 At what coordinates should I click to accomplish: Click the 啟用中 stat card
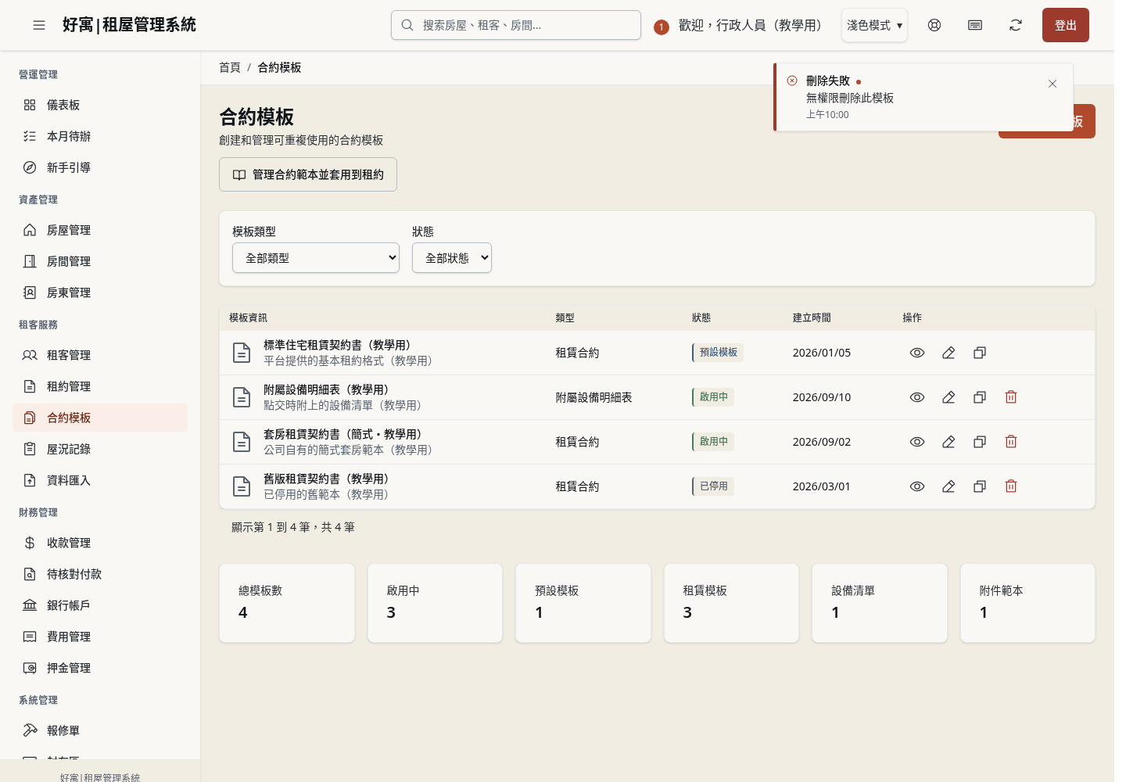coord(435,603)
